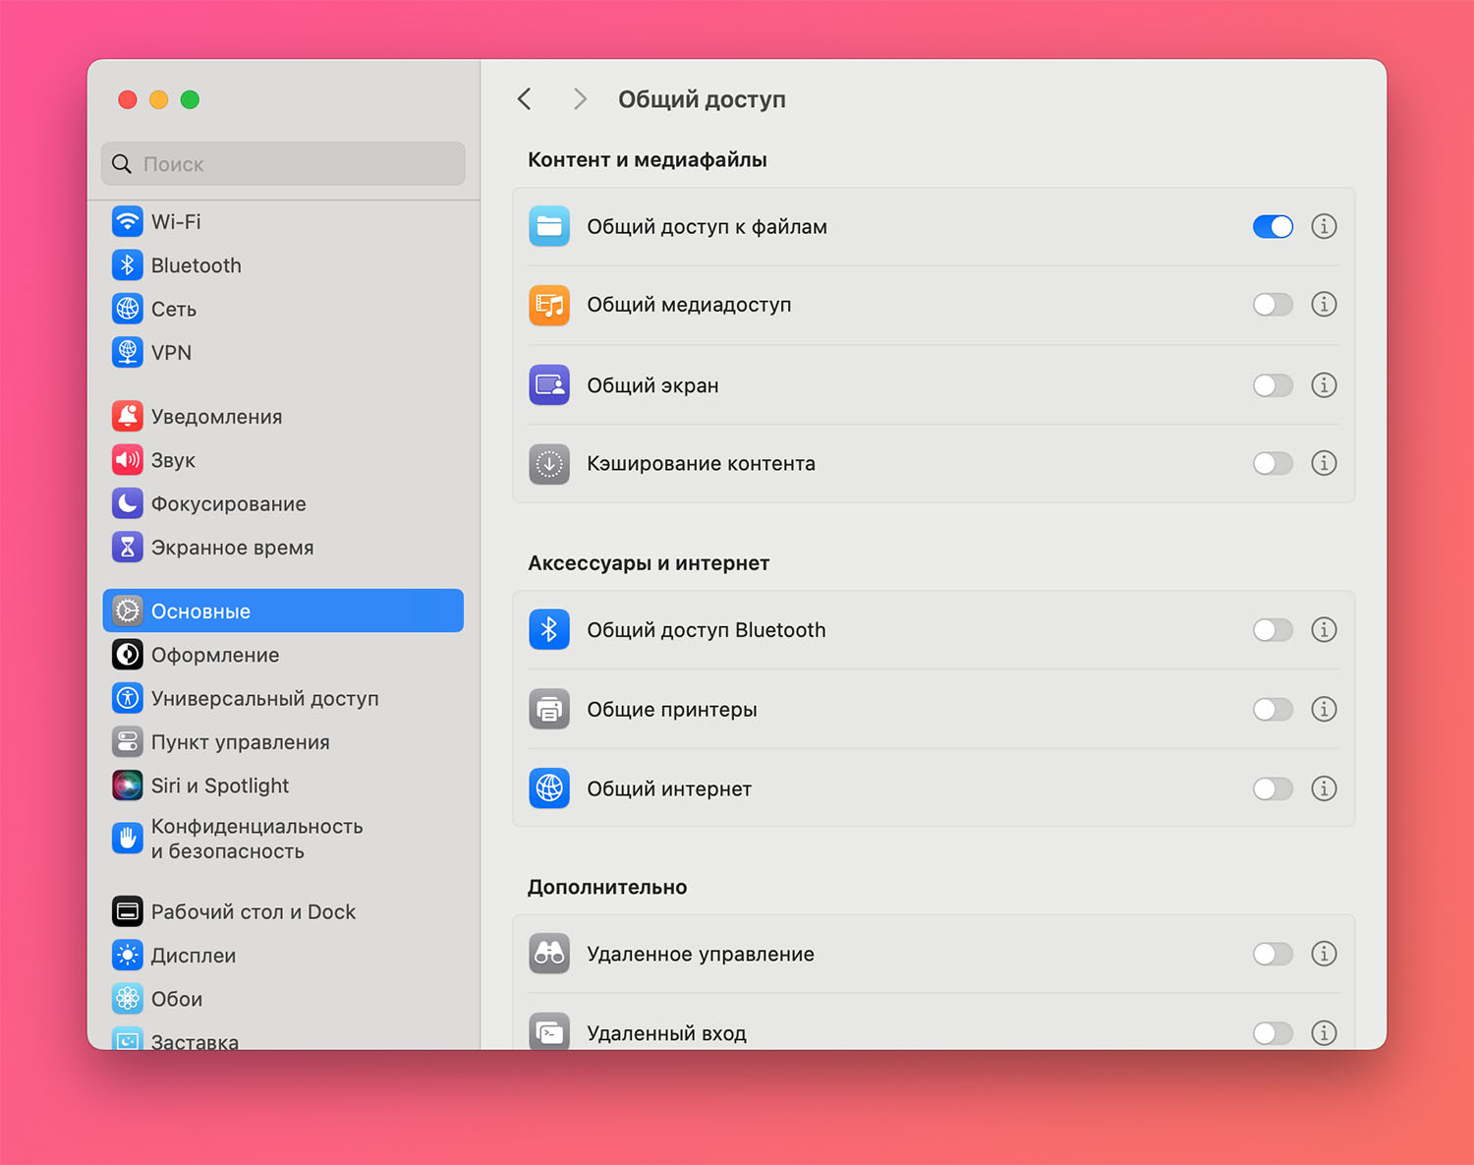Image resolution: width=1474 pixels, height=1165 pixels.
Task: Select Оформление in the sidebar
Action: (215, 655)
